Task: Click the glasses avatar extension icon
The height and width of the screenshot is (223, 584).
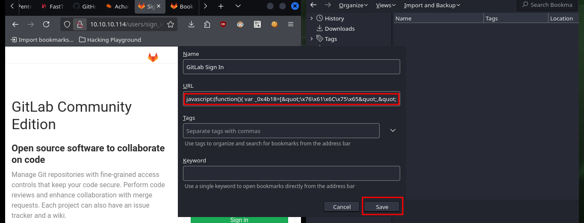Action: click(240, 24)
